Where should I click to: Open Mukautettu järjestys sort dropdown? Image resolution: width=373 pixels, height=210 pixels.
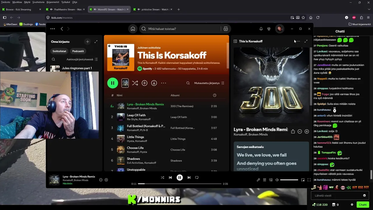point(209,83)
